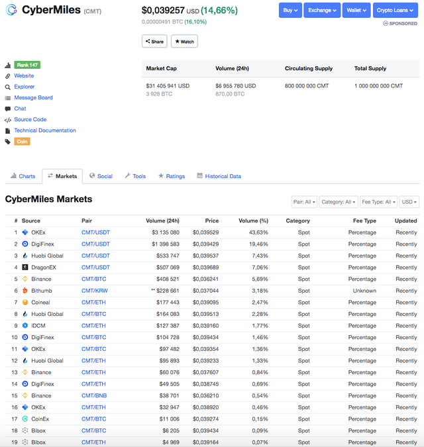424x447 pixels.
Task: Open the Pair: All filter
Action: [304, 202]
